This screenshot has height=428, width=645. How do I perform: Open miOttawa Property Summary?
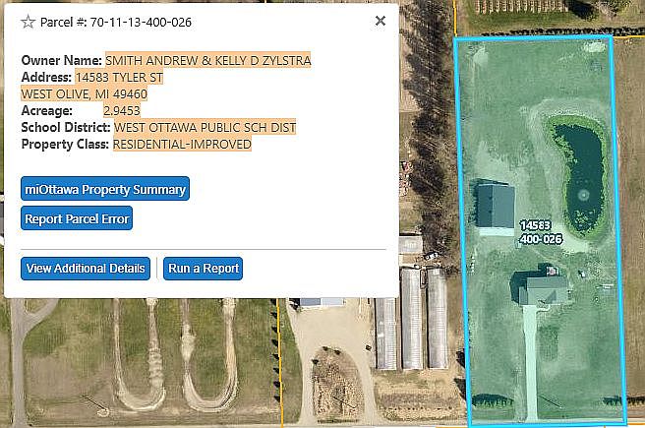pyautogui.click(x=105, y=189)
